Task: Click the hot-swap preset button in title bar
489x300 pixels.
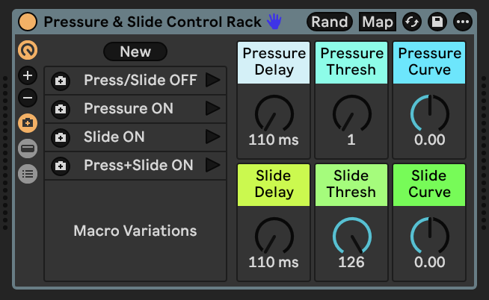Action: click(x=411, y=22)
